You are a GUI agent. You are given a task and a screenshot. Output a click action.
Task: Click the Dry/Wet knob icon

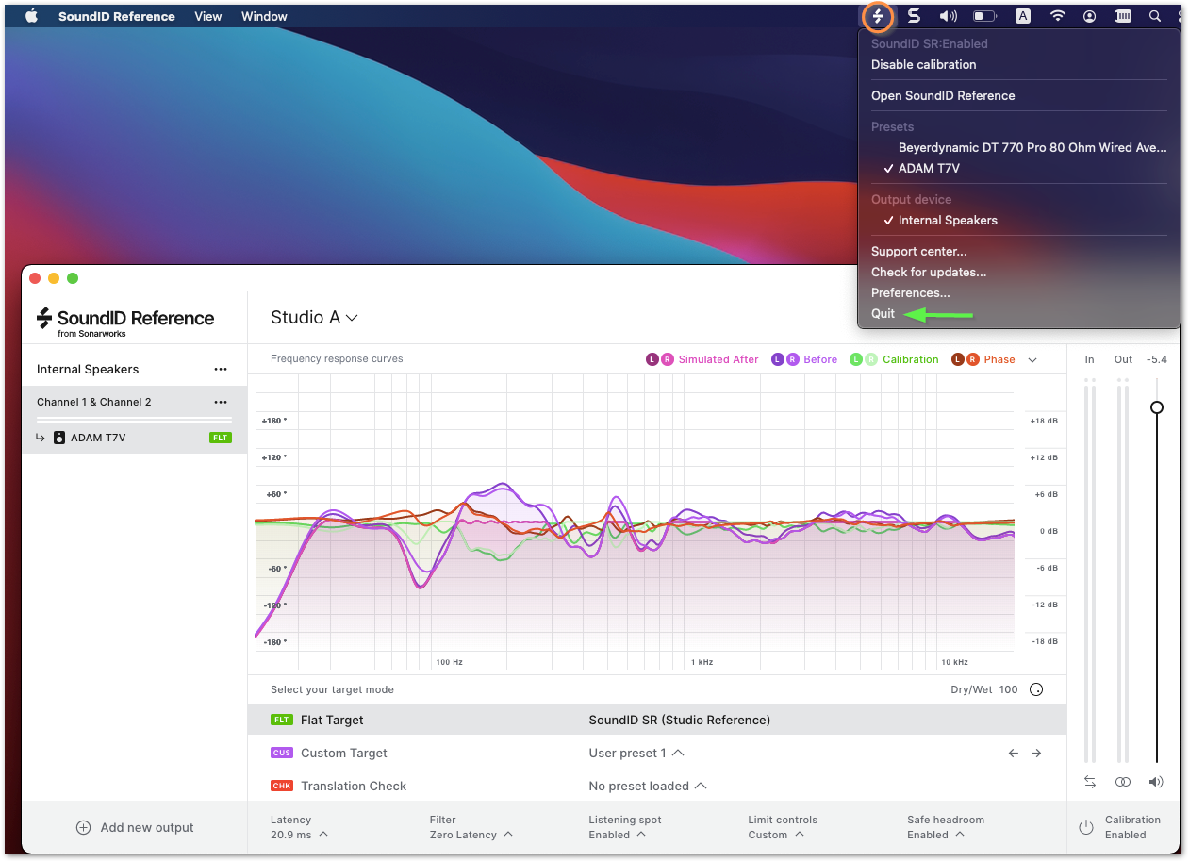1036,689
